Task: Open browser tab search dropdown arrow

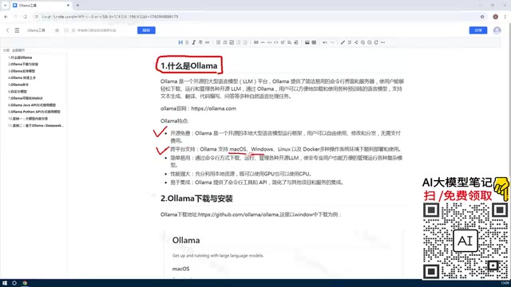Action: [5, 6]
